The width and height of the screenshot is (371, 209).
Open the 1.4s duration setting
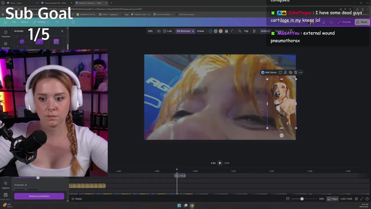click(x=168, y=31)
